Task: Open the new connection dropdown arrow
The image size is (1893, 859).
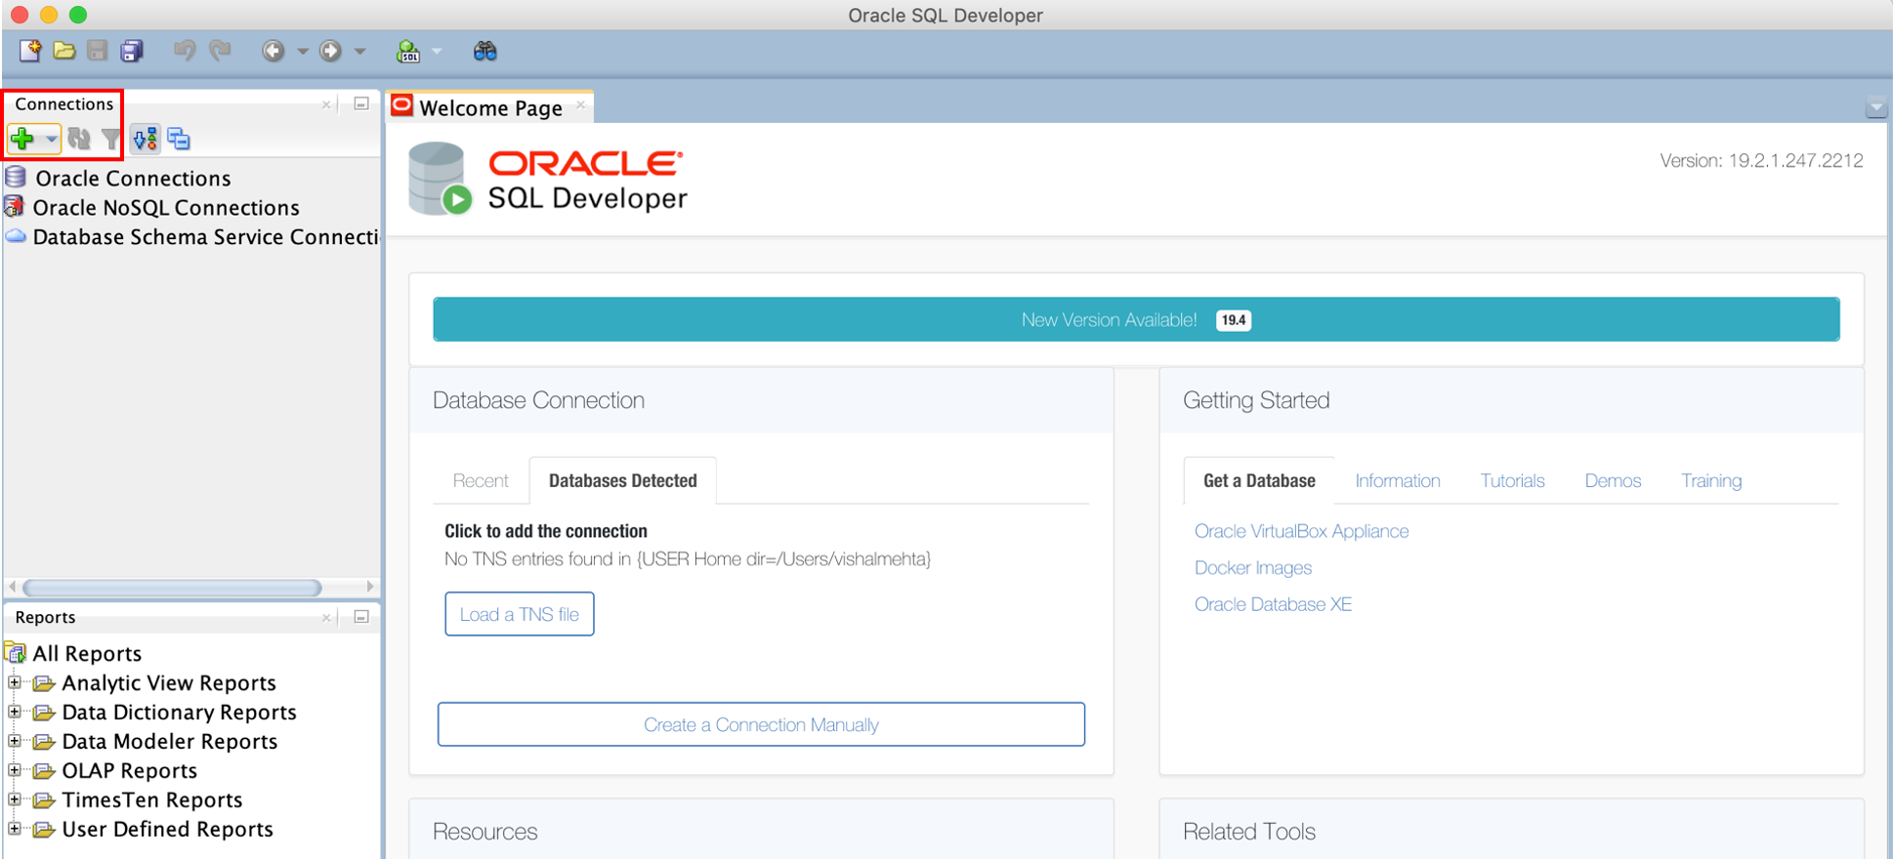Action: (51, 140)
